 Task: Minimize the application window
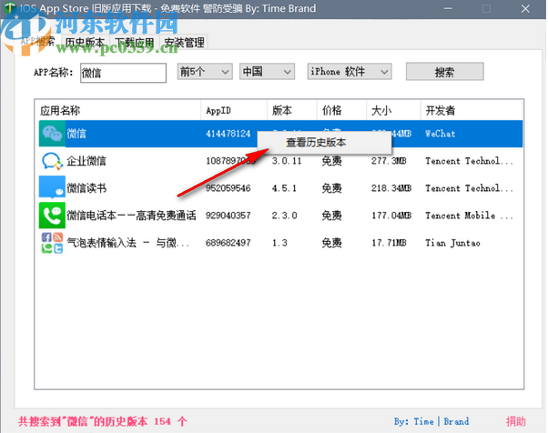[448, 9]
